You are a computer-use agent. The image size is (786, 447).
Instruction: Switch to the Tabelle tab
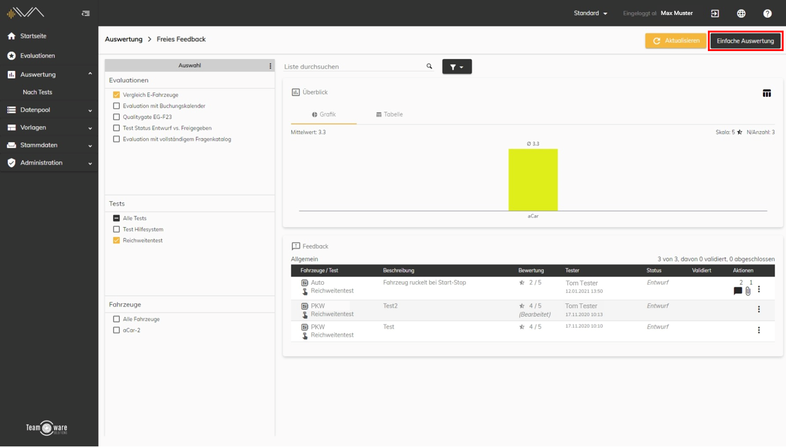pyautogui.click(x=389, y=114)
